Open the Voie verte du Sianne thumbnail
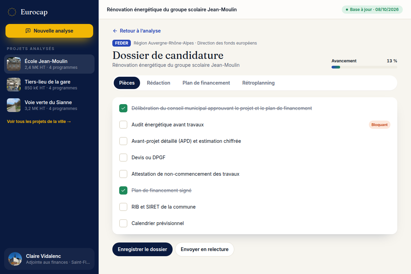Screen dimensions: 411x274 (x=14, y=105)
